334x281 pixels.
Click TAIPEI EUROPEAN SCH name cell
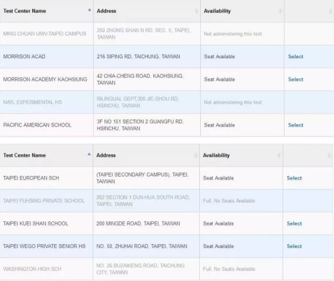(31, 178)
